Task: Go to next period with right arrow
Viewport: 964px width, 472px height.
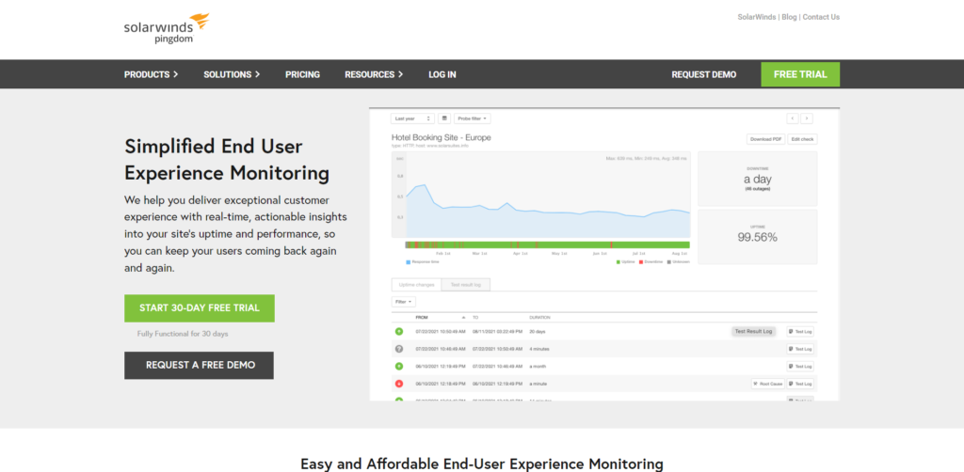Action: coord(807,118)
